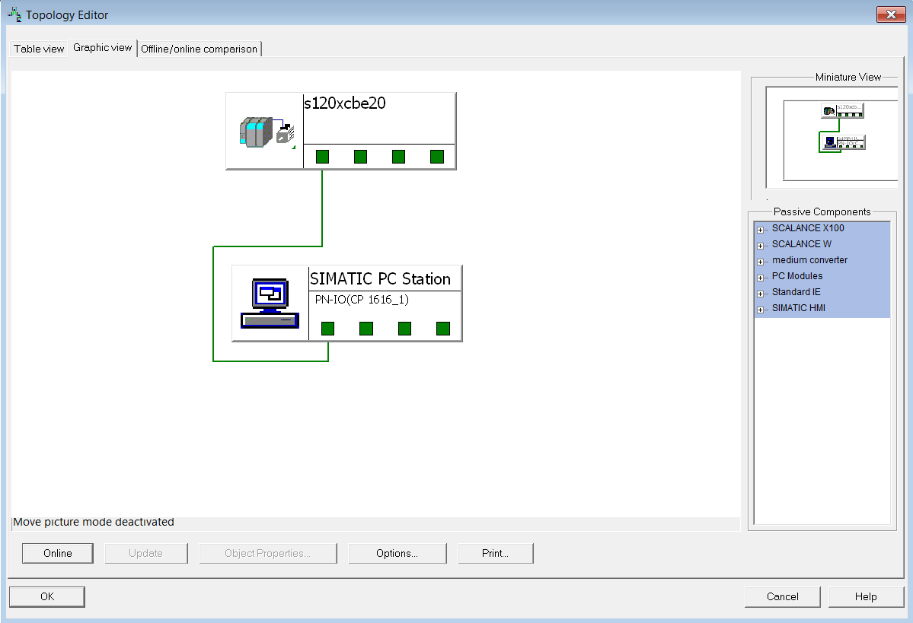Viewport: 913px width, 623px height.
Task: Select third port of s120xcbe20
Action: [x=398, y=157]
